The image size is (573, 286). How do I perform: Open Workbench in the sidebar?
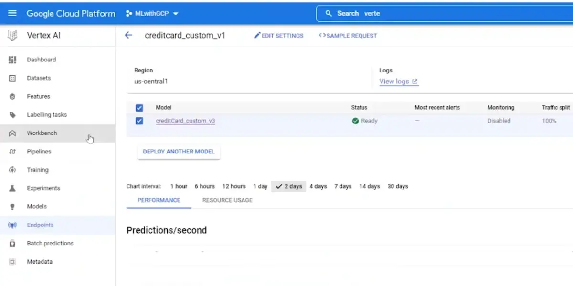(x=57, y=133)
